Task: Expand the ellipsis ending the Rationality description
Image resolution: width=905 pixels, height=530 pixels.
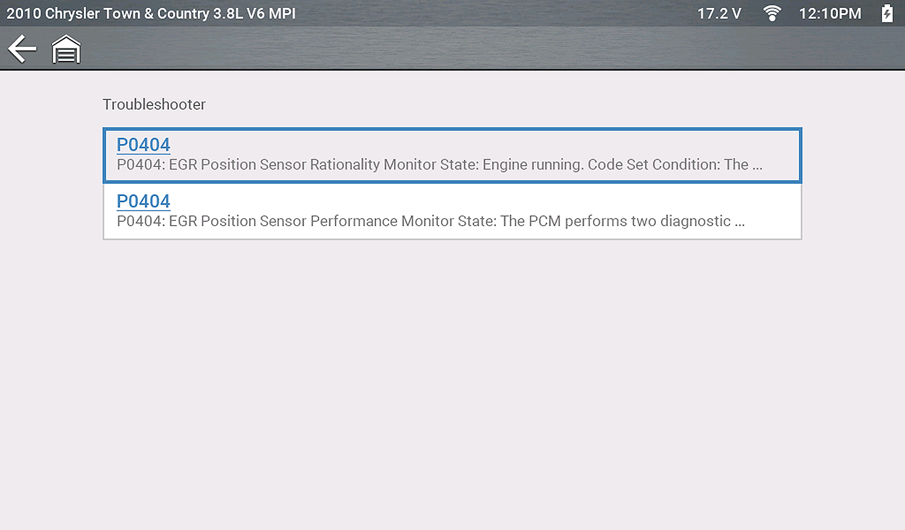Action: 757,166
